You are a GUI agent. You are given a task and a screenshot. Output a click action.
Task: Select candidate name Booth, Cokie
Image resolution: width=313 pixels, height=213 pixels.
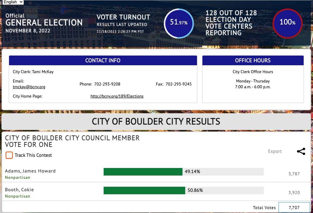click(19, 190)
